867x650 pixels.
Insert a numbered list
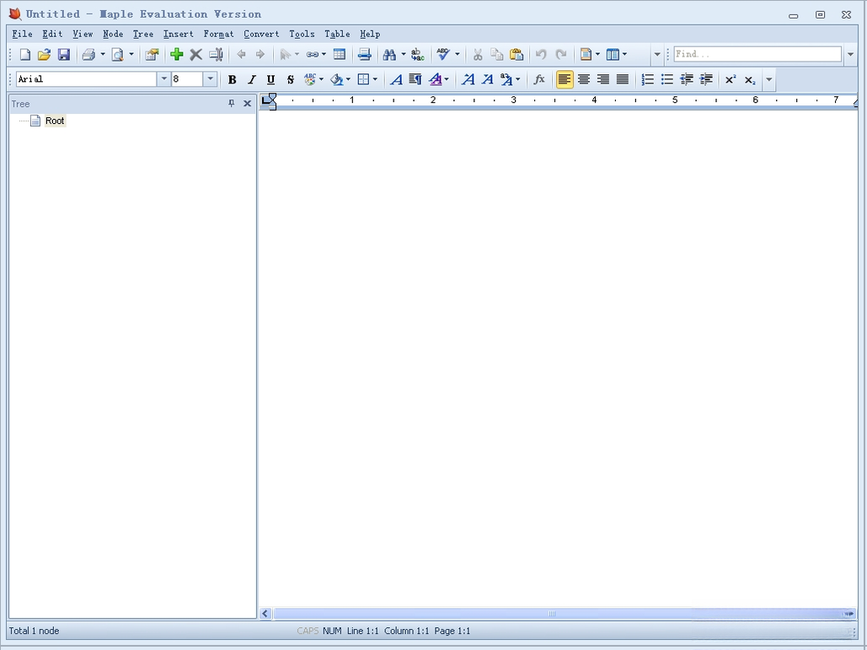click(647, 79)
